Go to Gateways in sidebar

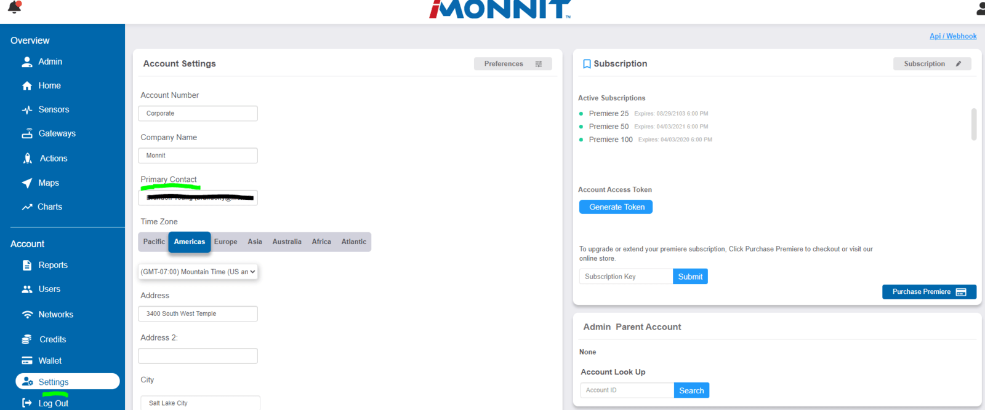56,133
